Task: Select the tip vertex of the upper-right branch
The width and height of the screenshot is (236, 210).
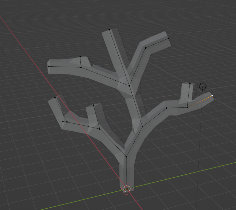Action: pos(168,39)
